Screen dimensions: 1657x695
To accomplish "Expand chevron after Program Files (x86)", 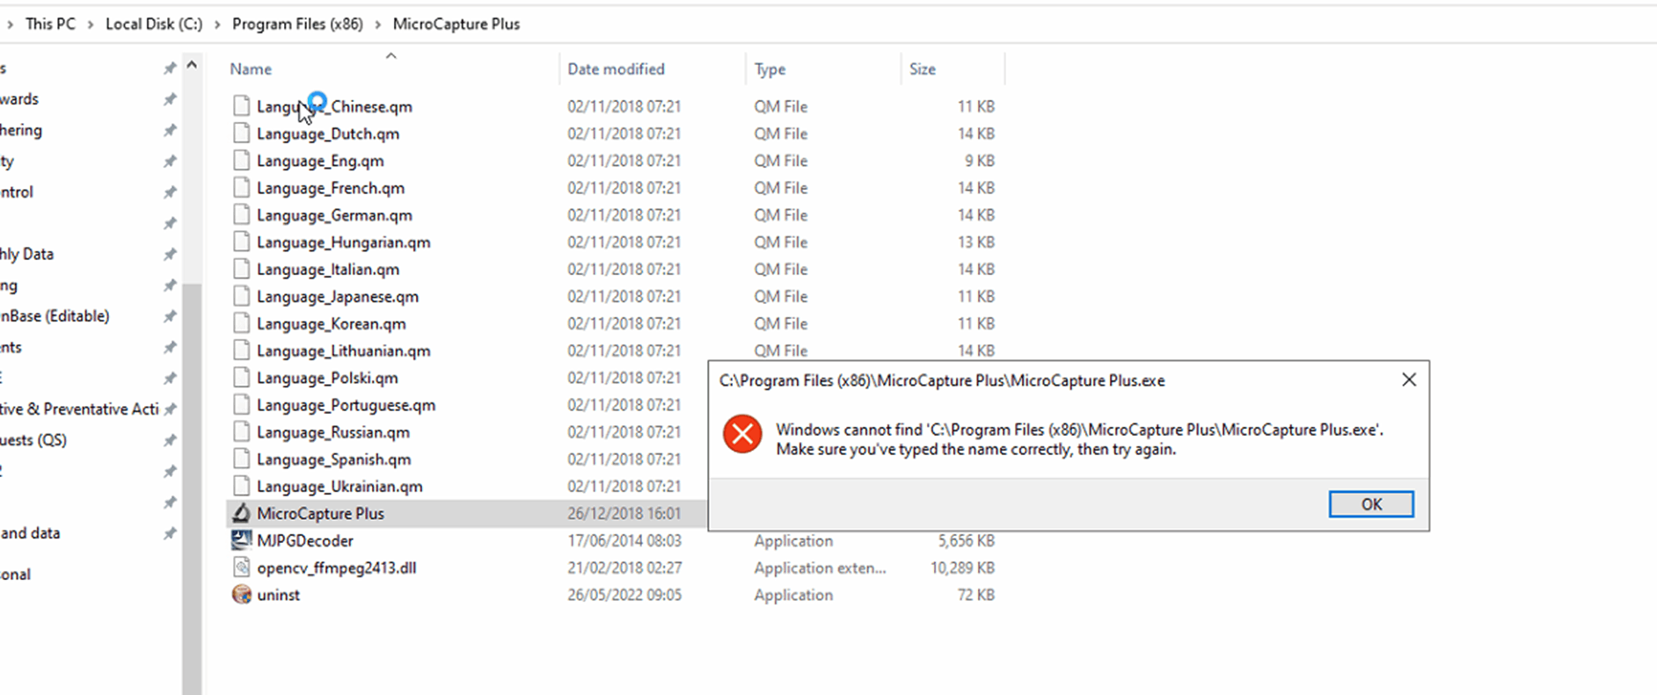I will pos(378,25).
